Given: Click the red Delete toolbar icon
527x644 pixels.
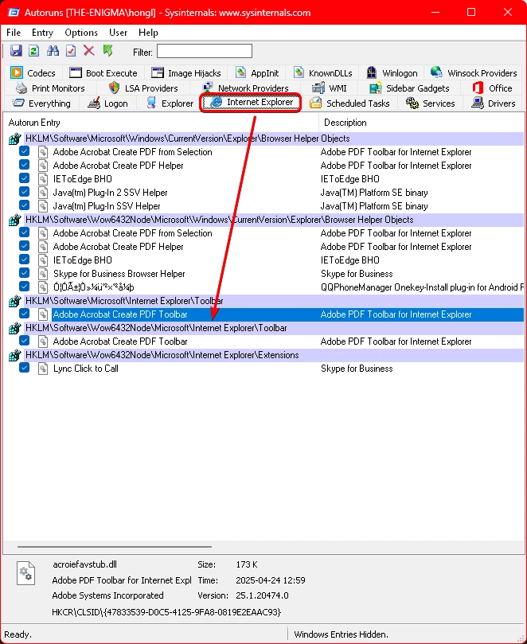Looking at the screenshot, I should coord(88,51).
